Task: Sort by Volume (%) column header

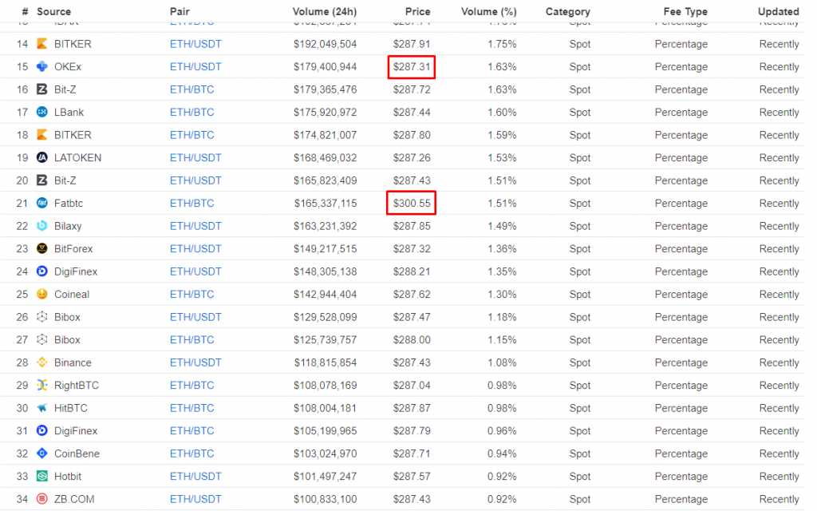Action: pos(489,11)
